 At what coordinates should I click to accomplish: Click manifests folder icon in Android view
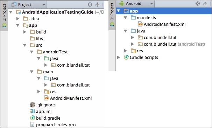click(133, 17)
